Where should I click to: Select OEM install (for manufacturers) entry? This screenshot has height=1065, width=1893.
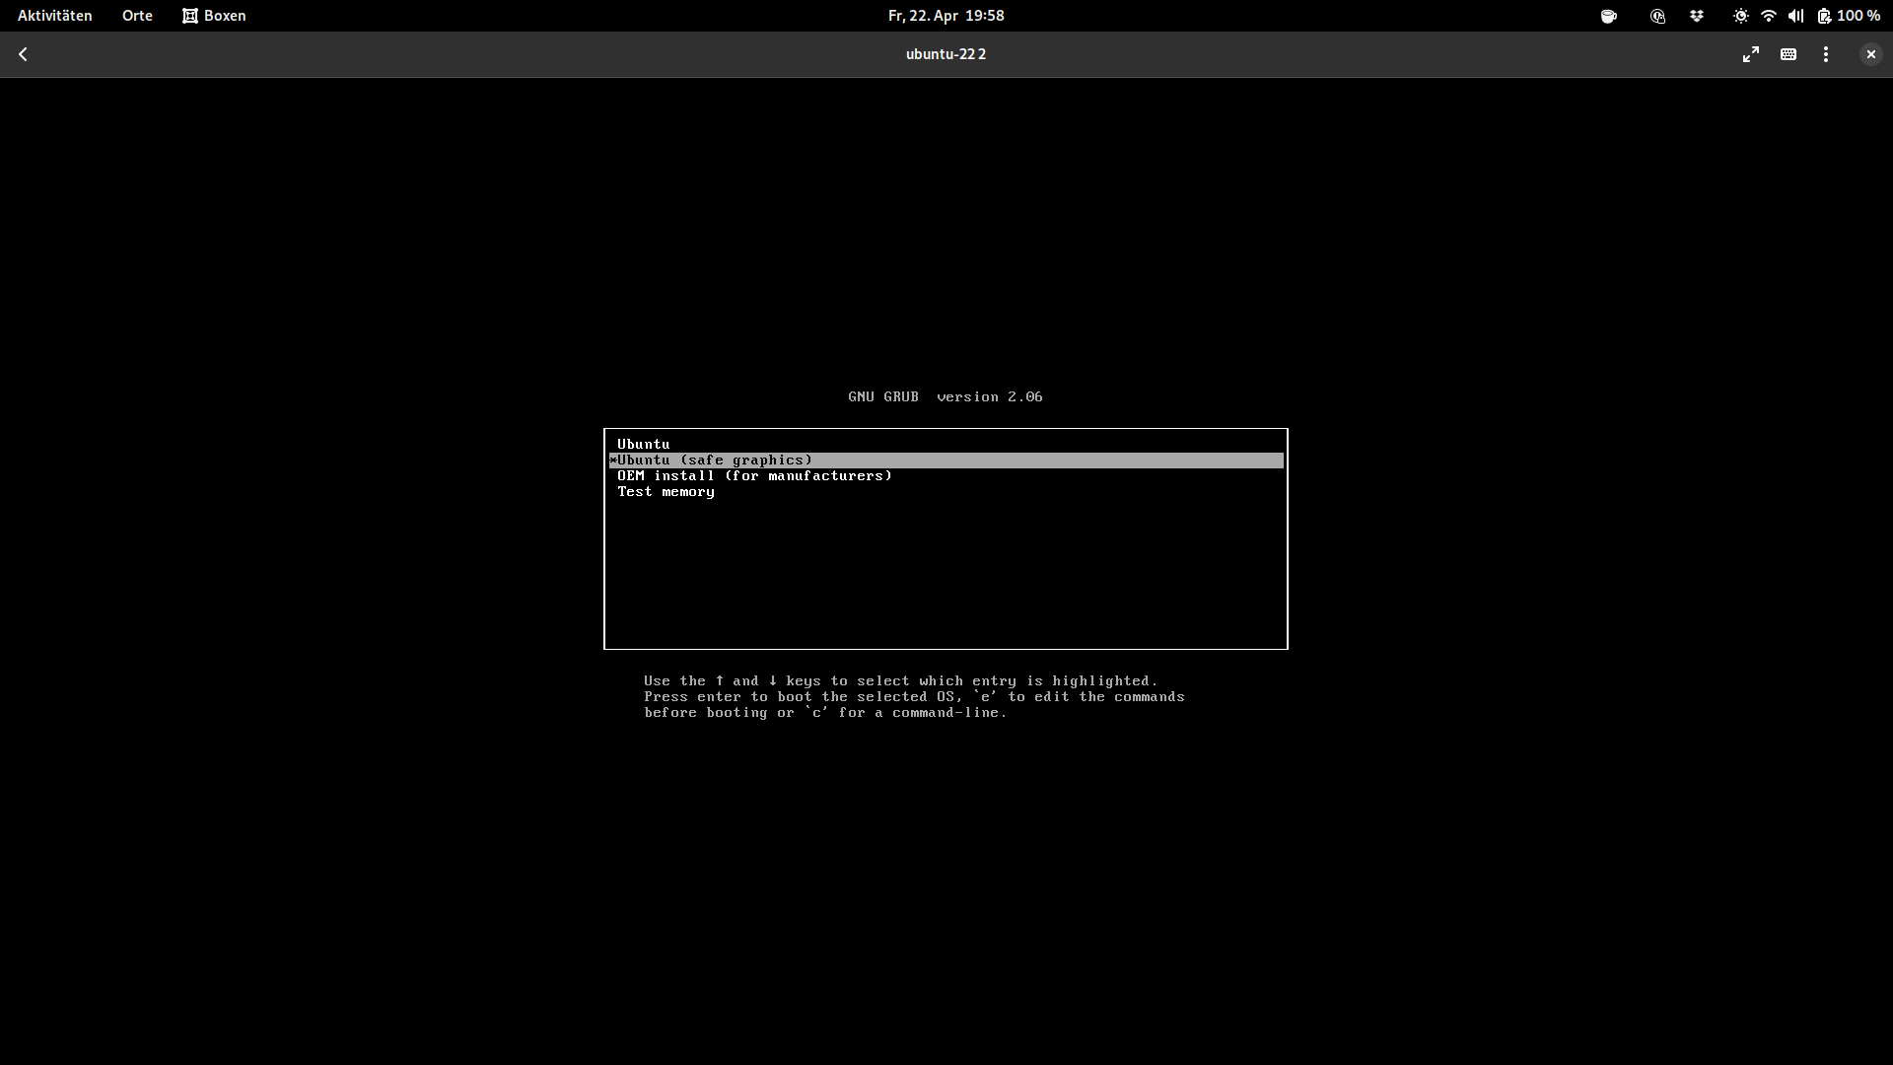[754, 476]
